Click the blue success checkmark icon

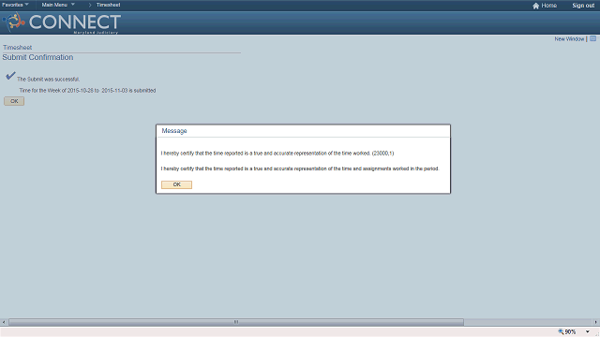(x=10, y=76)
